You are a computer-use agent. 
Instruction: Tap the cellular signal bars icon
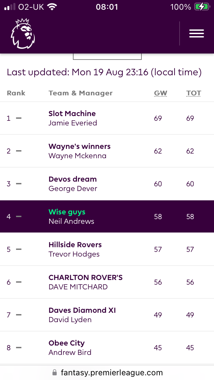coord(10,7)
